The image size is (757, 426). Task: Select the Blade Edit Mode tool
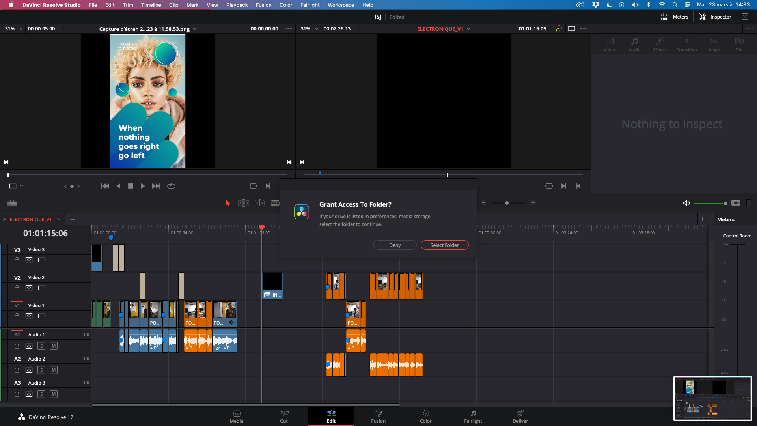[275, 203]
